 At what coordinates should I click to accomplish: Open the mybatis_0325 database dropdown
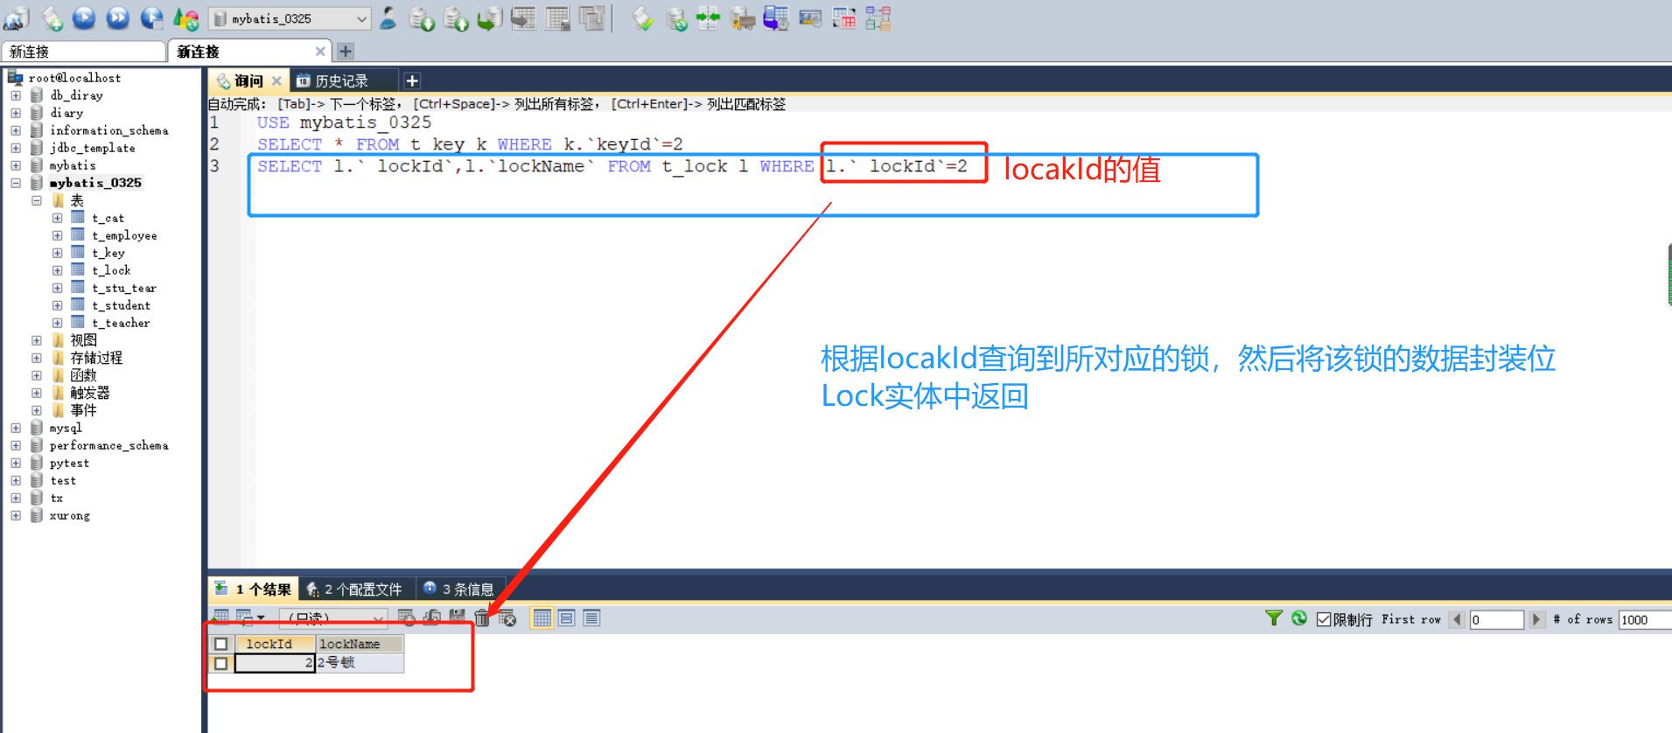tap(290, 18)
